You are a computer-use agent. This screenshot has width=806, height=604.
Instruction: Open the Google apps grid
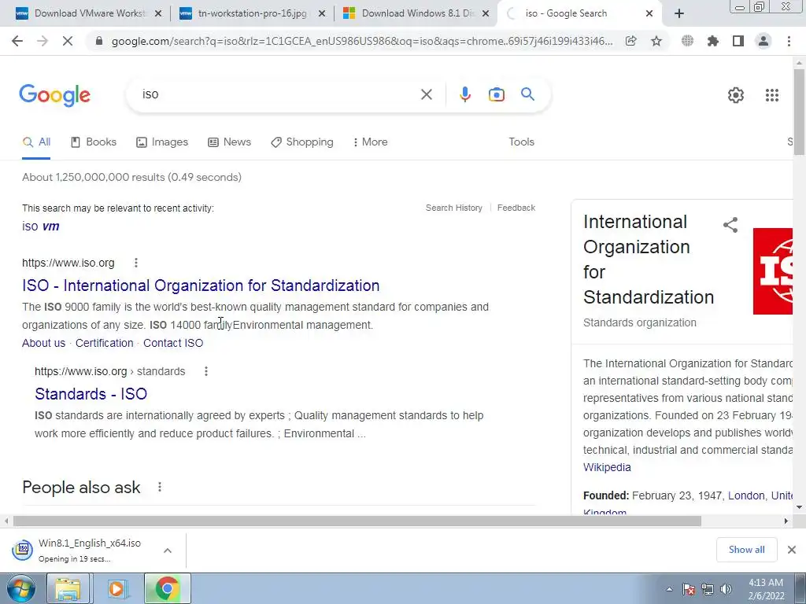point(771,95)
